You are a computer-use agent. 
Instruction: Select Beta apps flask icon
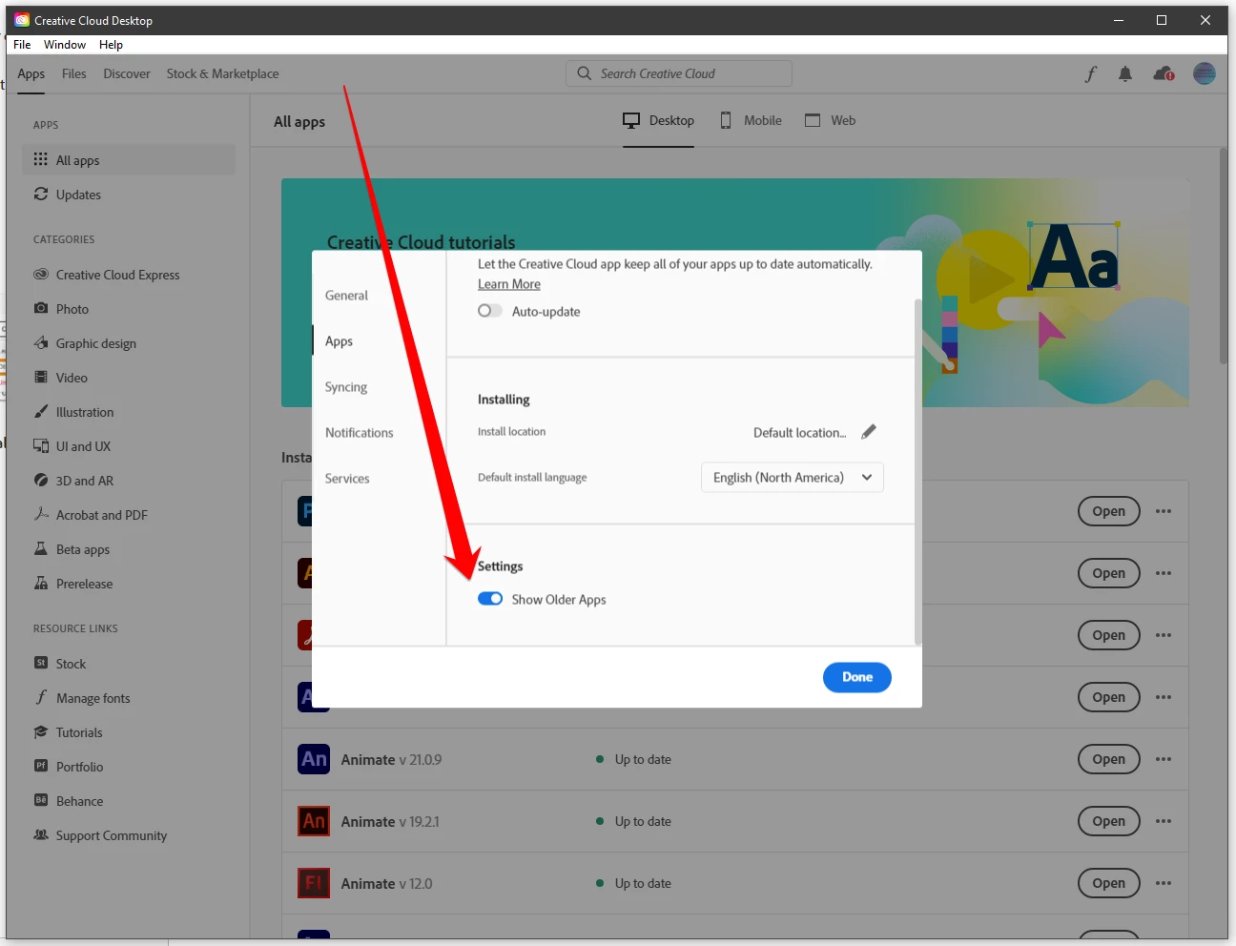click(41, 548)
